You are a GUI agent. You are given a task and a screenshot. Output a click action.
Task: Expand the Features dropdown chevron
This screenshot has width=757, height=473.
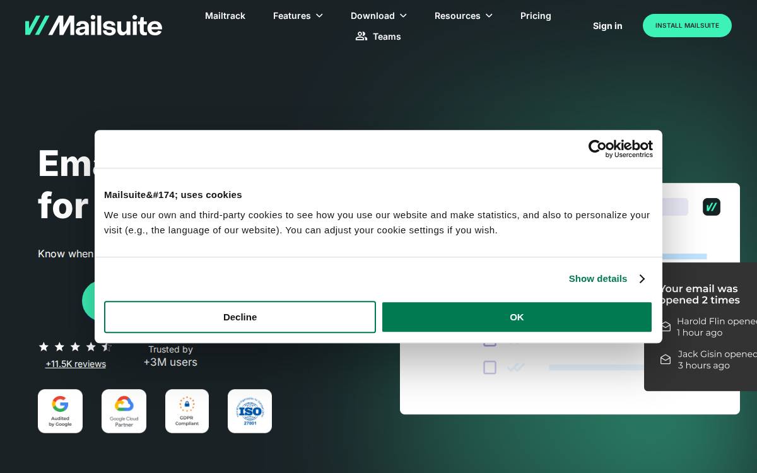(x=319, y=16)
